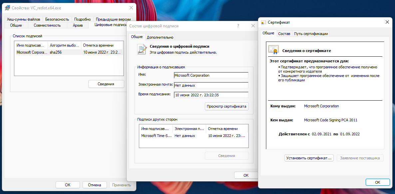Close the Сертификат window
Screen dimensions: 395x194
click(387, 22)
